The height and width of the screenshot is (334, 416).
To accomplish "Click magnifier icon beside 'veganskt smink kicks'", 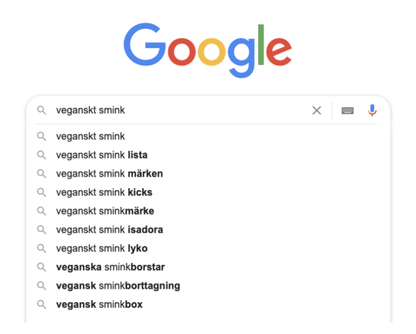I will pyautogui.click(x=41, y=192).
